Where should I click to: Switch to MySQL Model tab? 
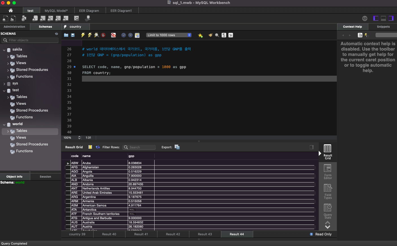coord(56,11)
